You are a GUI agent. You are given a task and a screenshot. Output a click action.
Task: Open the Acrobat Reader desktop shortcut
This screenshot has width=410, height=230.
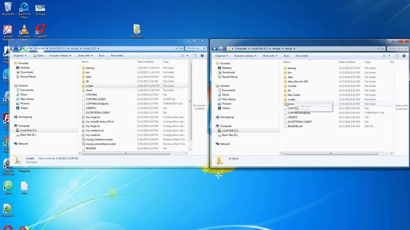click(8, 33)
